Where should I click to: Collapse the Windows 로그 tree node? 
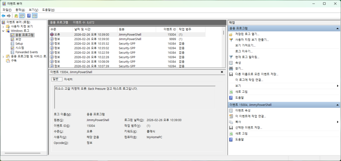coord(3,31)
